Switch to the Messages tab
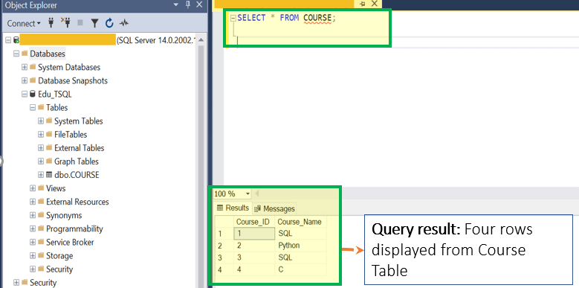Image resolution: width=579 pixels, height=288 pixels. coord(274,209)
